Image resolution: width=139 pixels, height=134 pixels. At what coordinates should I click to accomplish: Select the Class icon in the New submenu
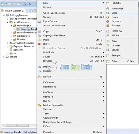108,13
